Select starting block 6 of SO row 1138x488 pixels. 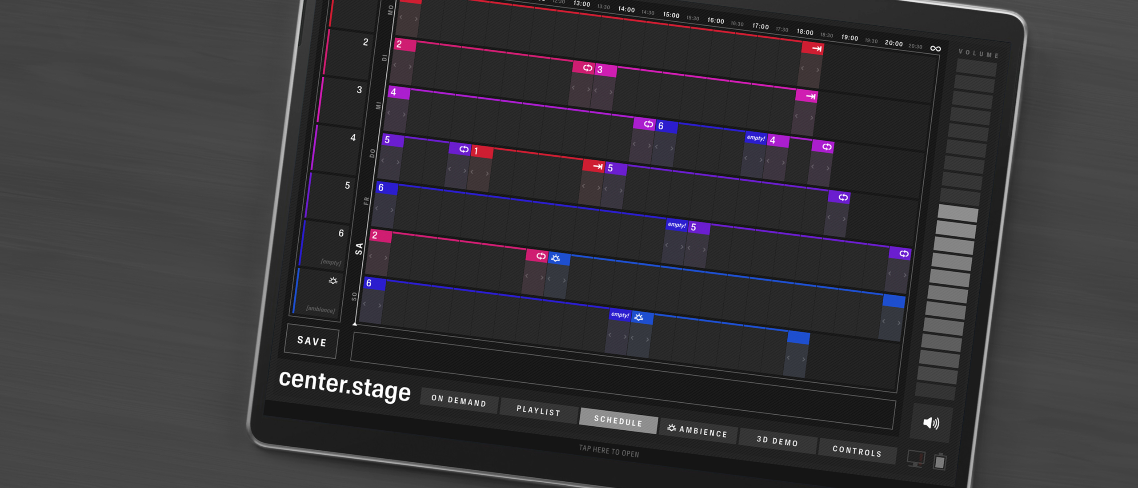(375, 283)
